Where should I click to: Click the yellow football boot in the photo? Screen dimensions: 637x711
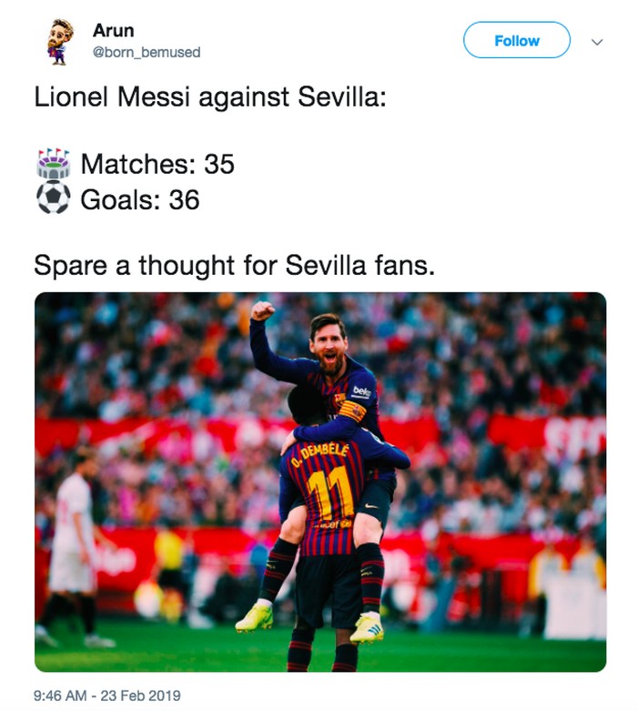tap(254, 618)
